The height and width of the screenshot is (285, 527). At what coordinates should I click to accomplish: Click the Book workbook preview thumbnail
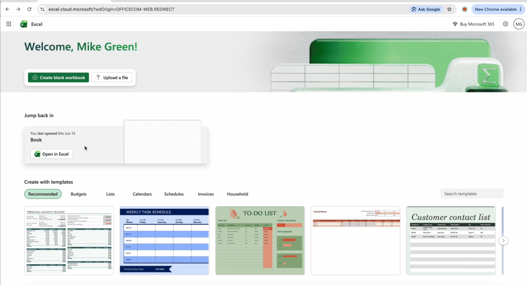[162, 141]
